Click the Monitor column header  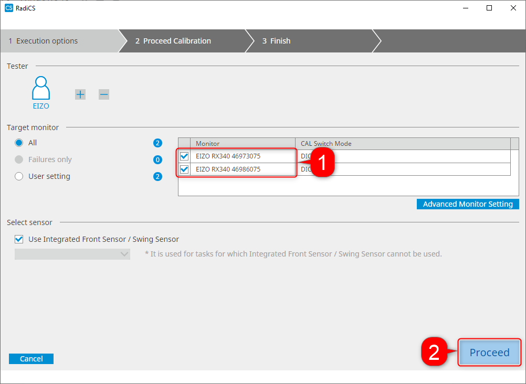tap(243, 144)
